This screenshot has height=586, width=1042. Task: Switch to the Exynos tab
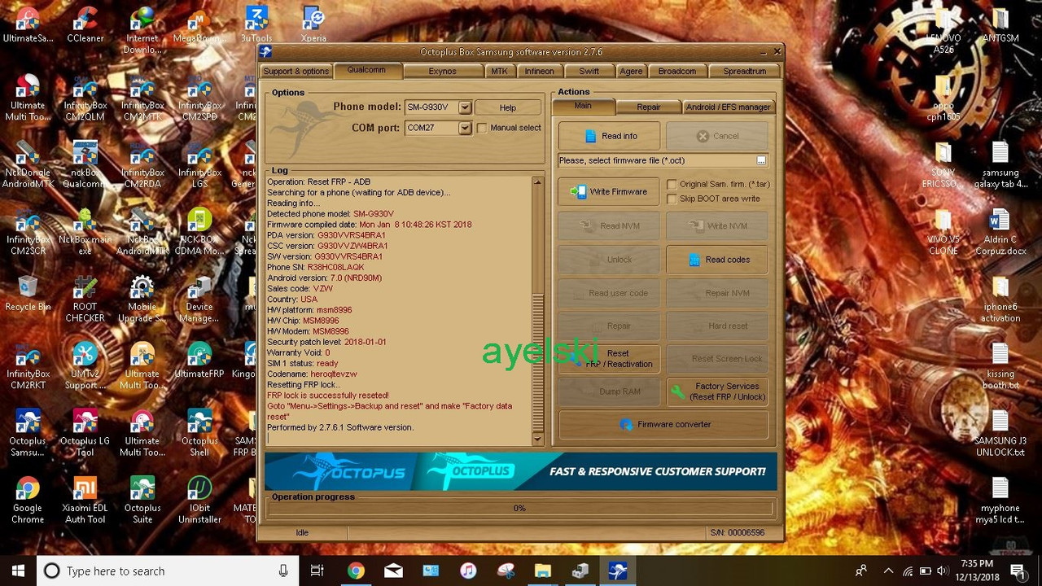[443, 72]
